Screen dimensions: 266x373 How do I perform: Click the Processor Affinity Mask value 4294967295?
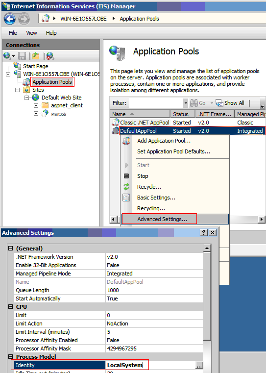[121, 348]
